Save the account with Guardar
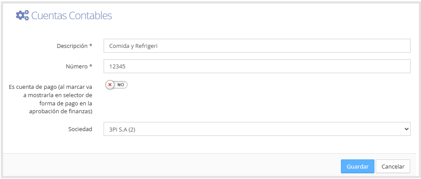Screen dimensions: 421x179 click(357, 166)
